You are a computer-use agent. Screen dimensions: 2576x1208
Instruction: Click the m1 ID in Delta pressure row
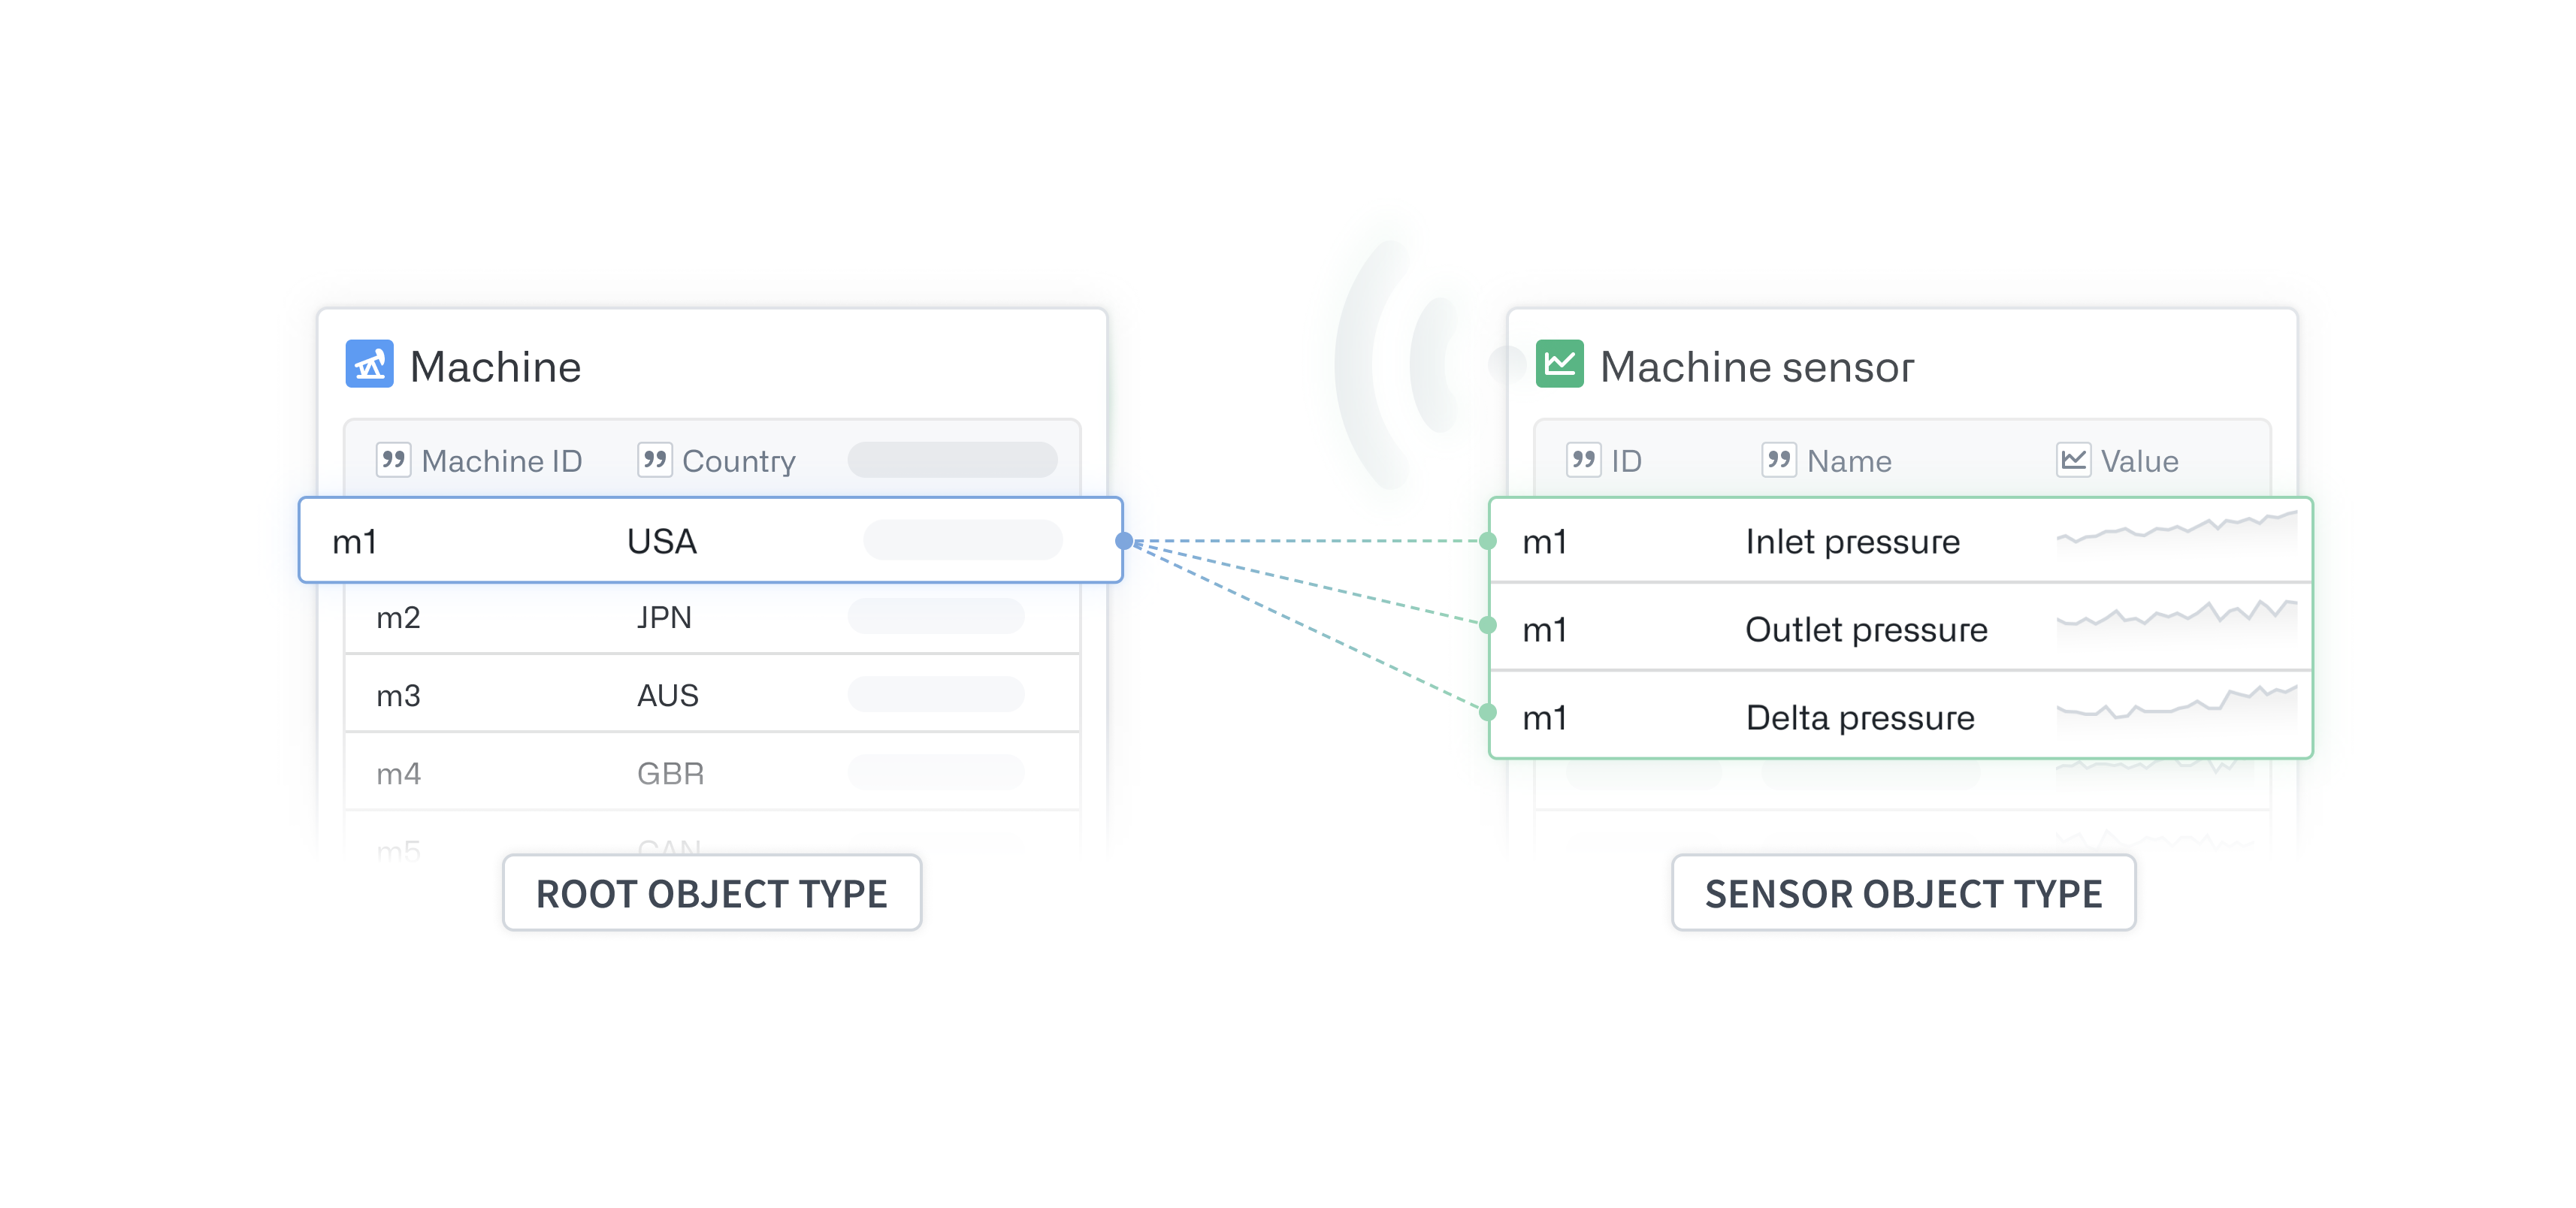(1544, 718)
